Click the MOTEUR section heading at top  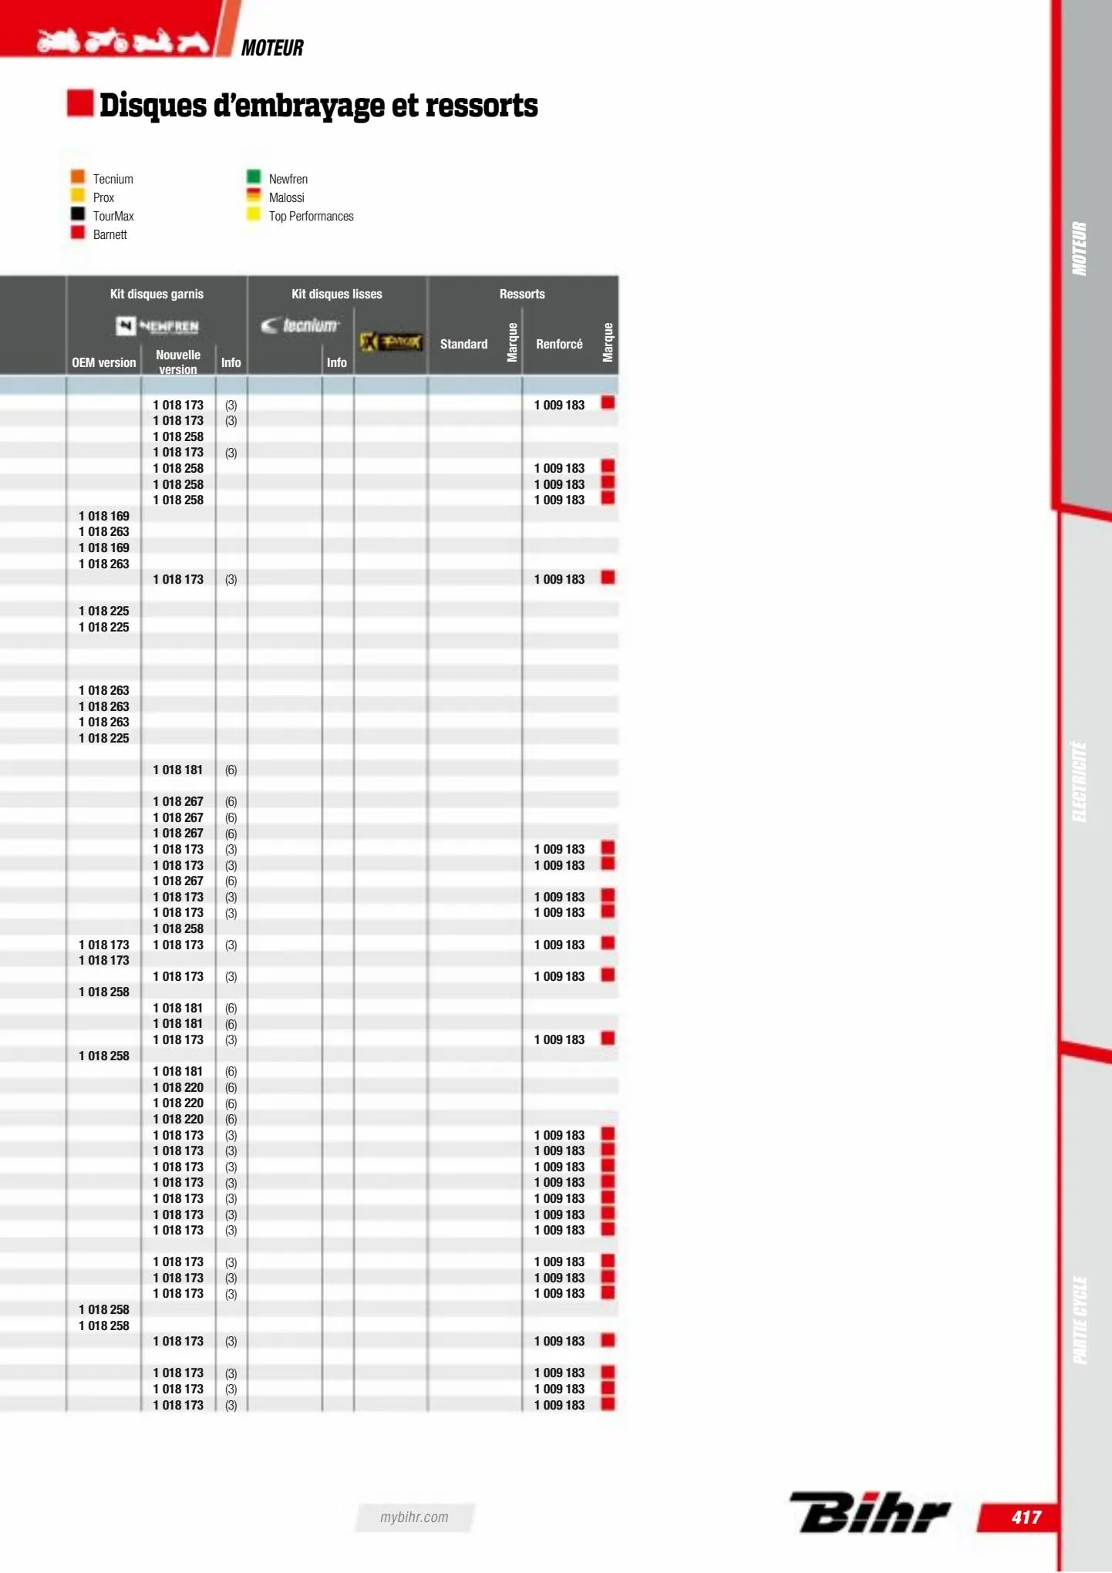[x=272, y=48]
